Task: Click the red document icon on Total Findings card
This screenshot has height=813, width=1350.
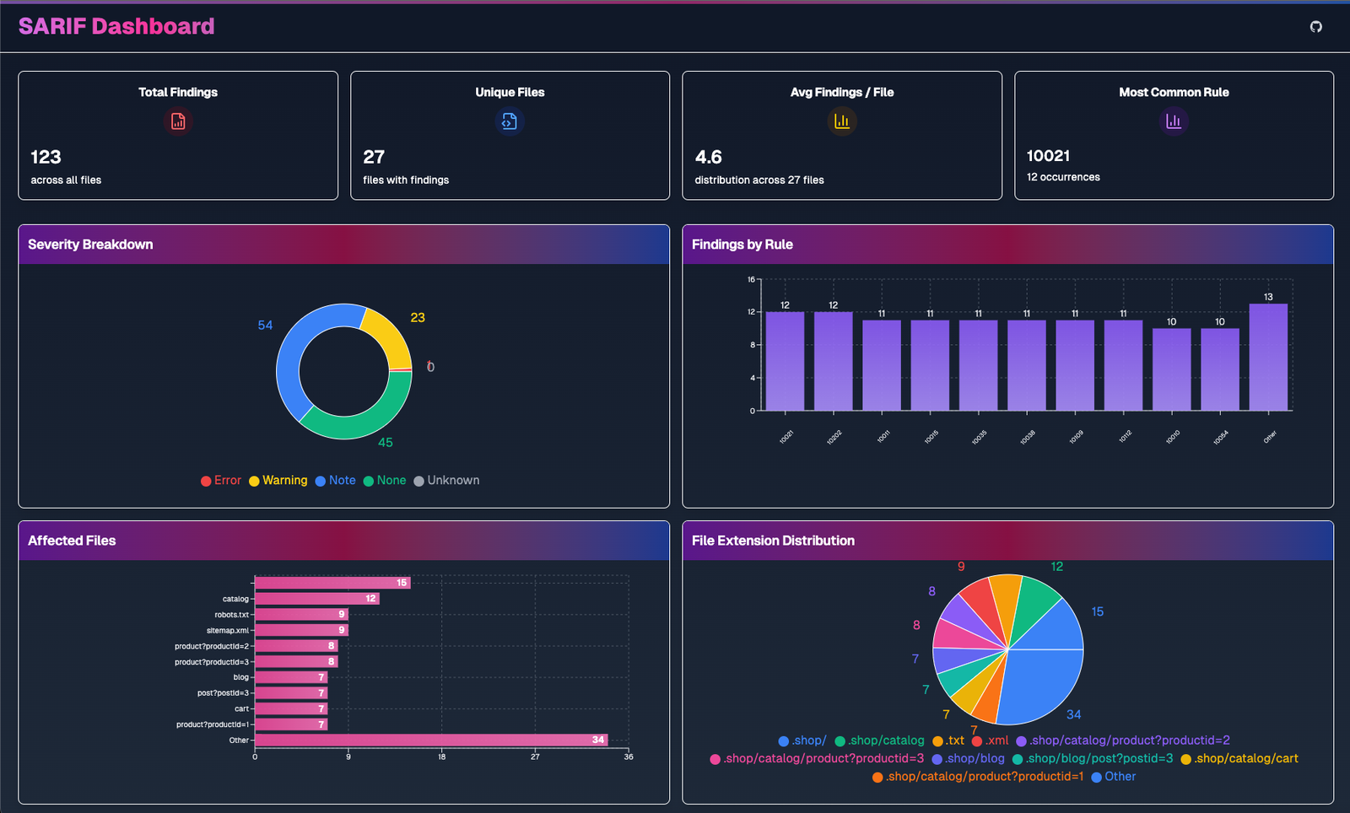Action: (177, 121)
